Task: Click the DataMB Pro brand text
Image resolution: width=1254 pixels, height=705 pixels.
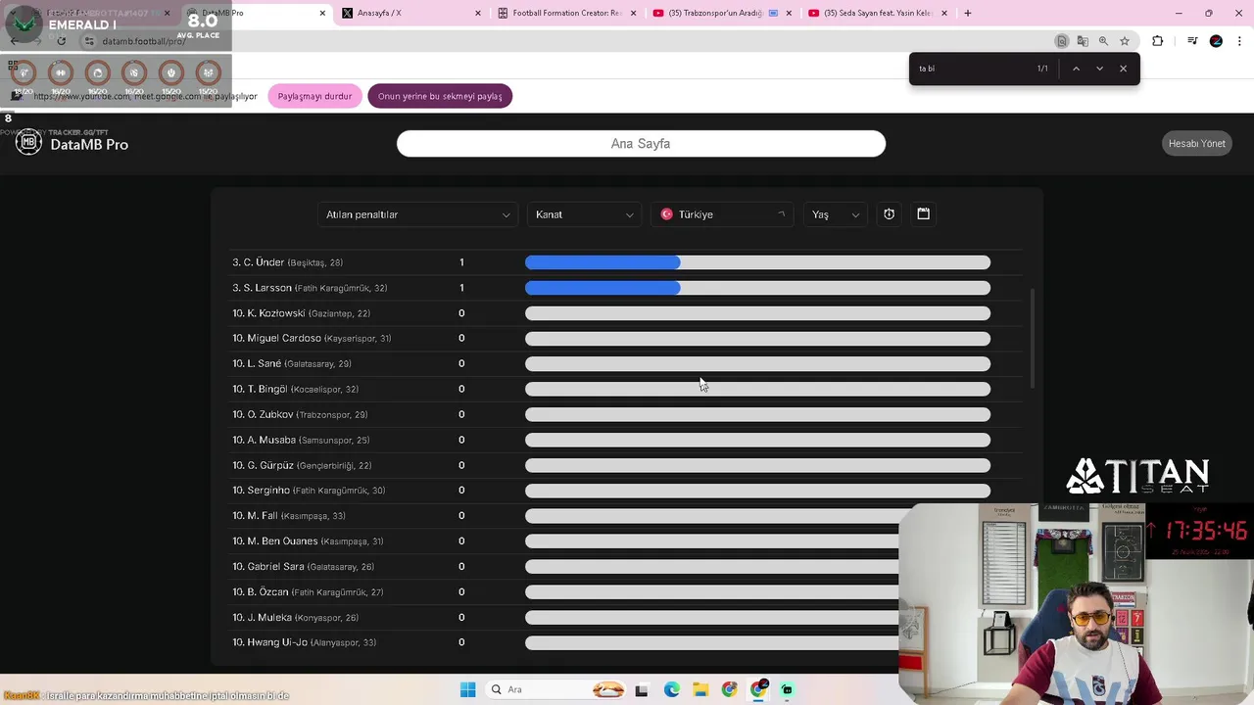Action: coord(89,144)
